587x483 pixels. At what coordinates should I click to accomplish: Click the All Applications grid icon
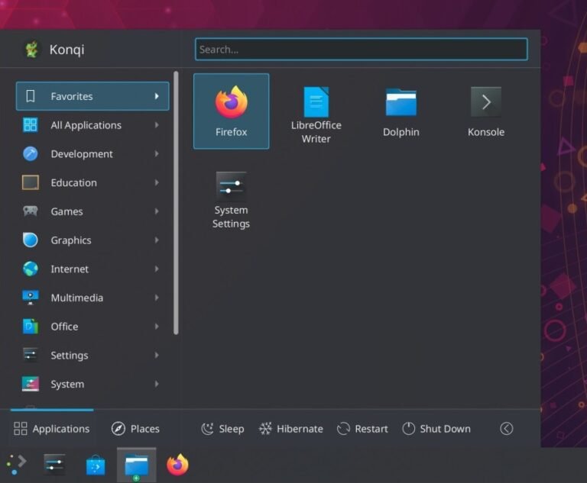(31, 125)
